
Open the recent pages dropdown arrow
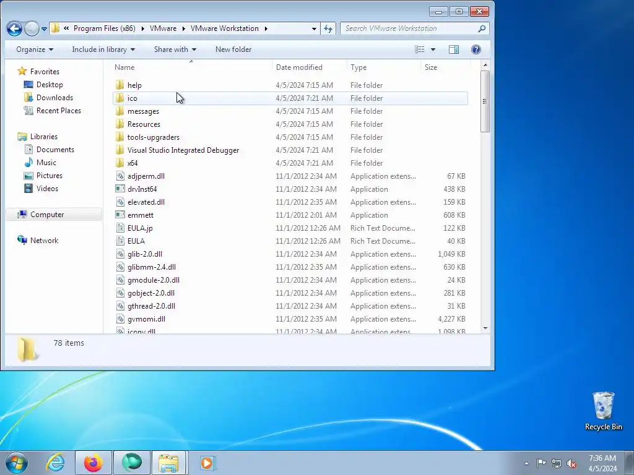pos(44,29)
